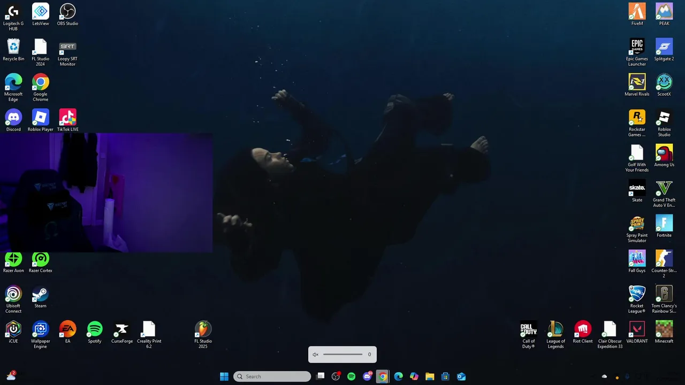Open Microsoft Store from the taskbar
Image resolution: width=685 pixels, height=385 pixels.
click(445, 376)
